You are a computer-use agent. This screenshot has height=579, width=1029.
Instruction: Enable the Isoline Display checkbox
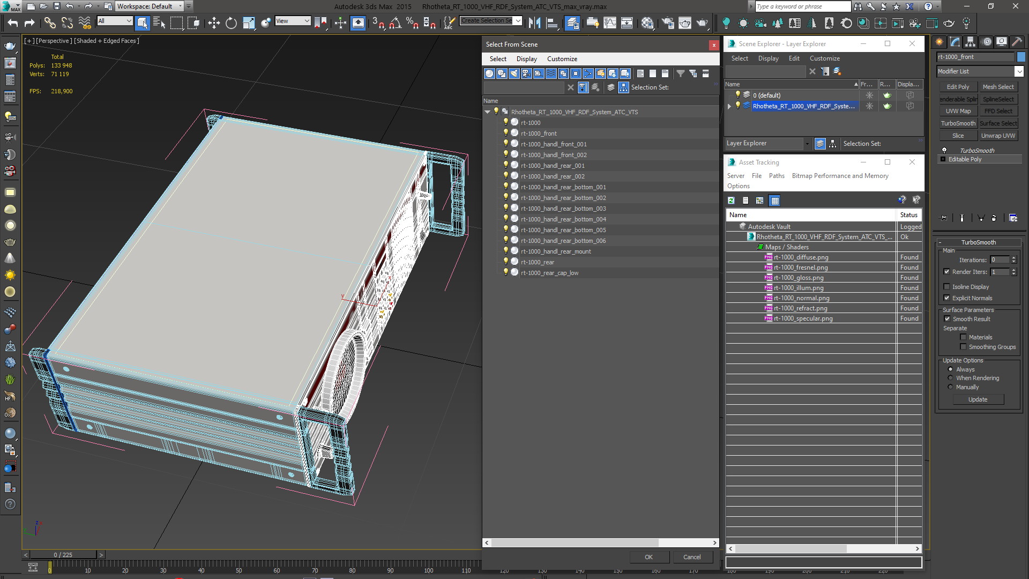[x=946, y=287]
